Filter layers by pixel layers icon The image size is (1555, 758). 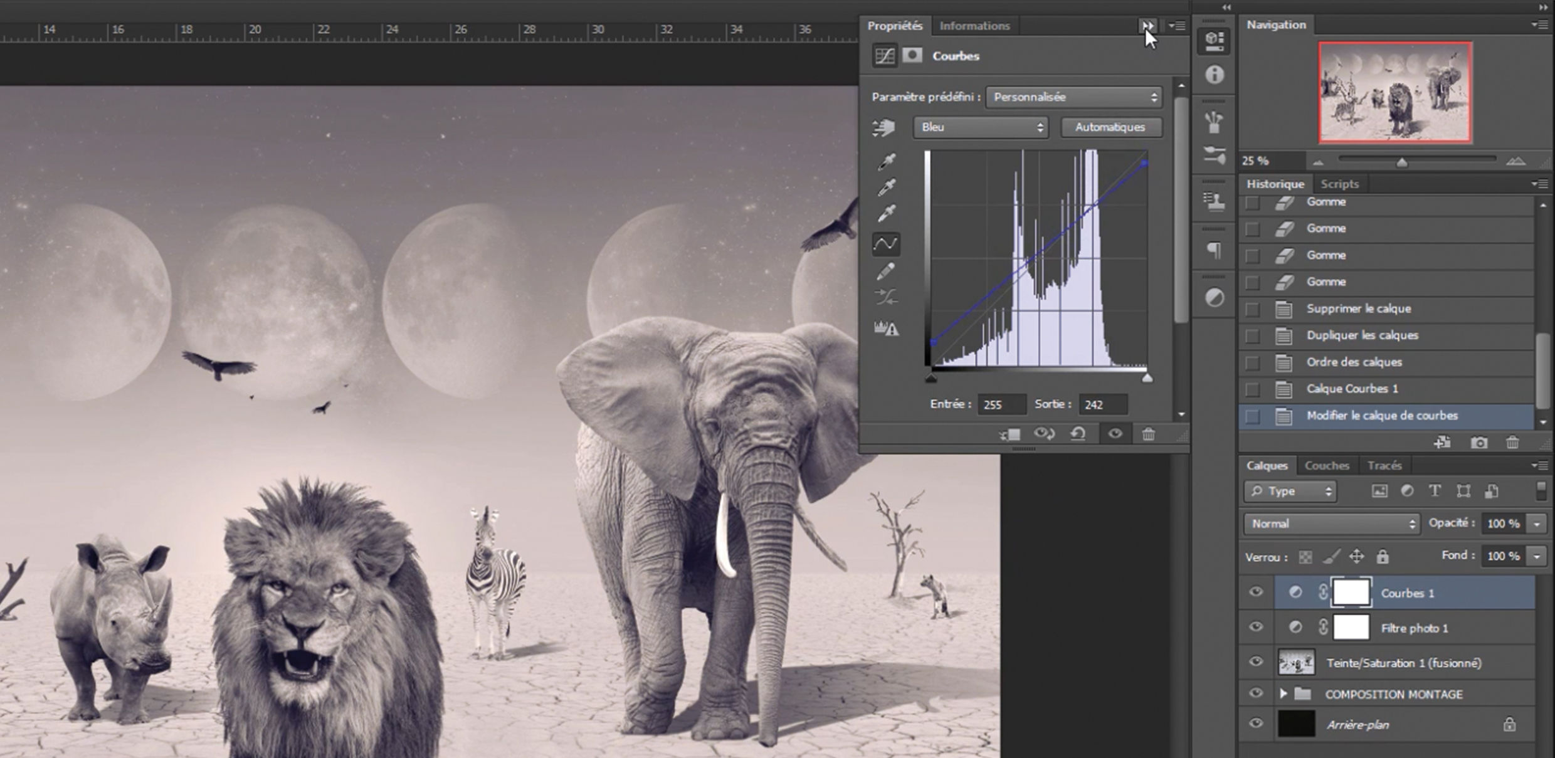(1379, 491)
